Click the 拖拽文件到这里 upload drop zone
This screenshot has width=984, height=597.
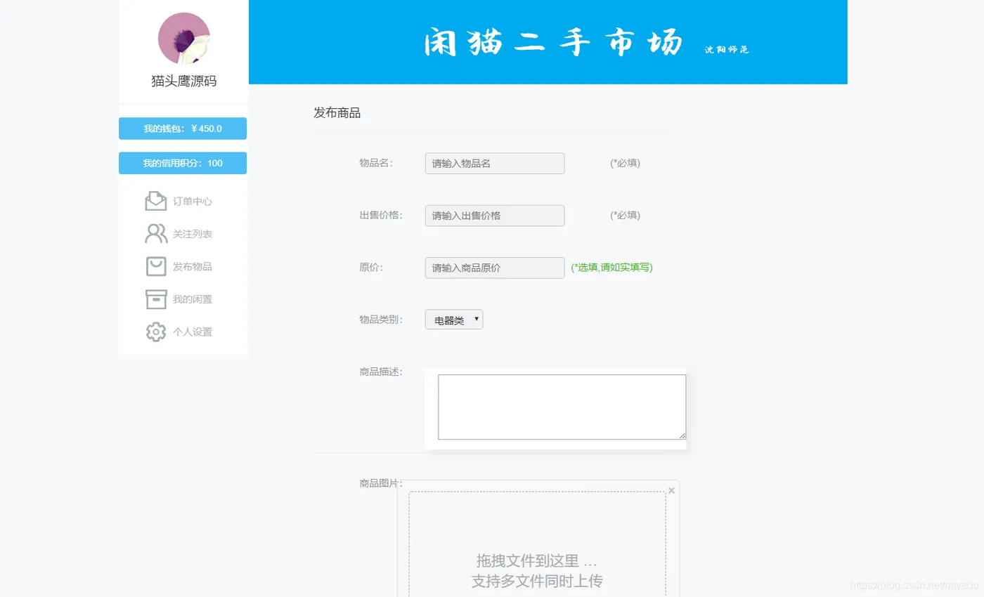coord(538,544)
